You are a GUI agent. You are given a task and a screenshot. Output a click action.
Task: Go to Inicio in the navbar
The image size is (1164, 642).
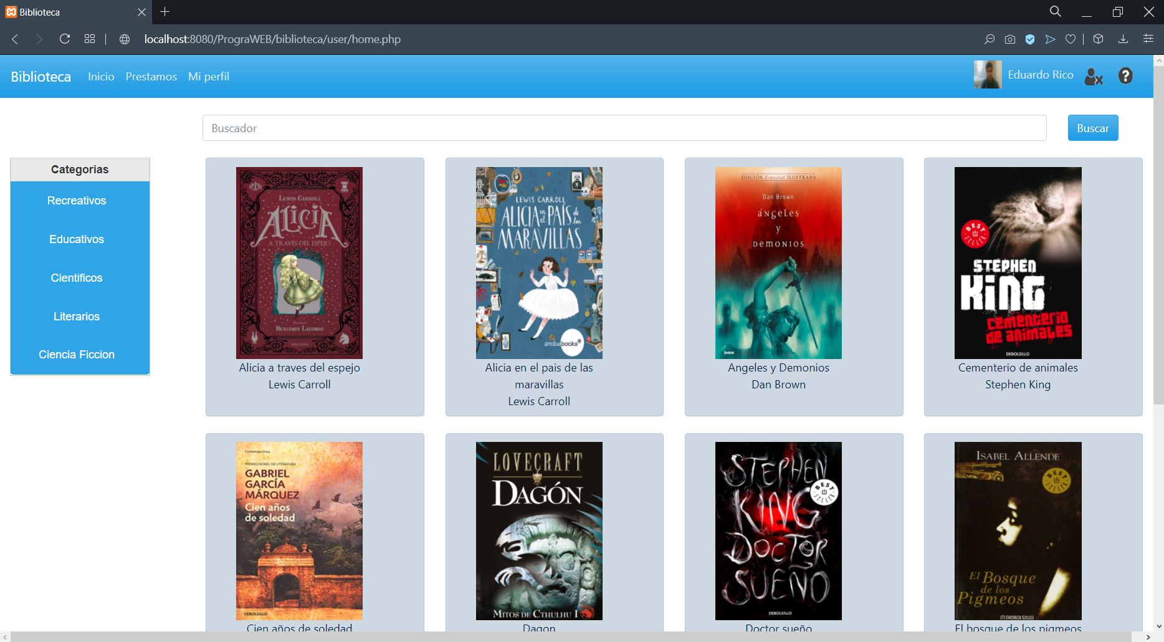tap(101, 77)
